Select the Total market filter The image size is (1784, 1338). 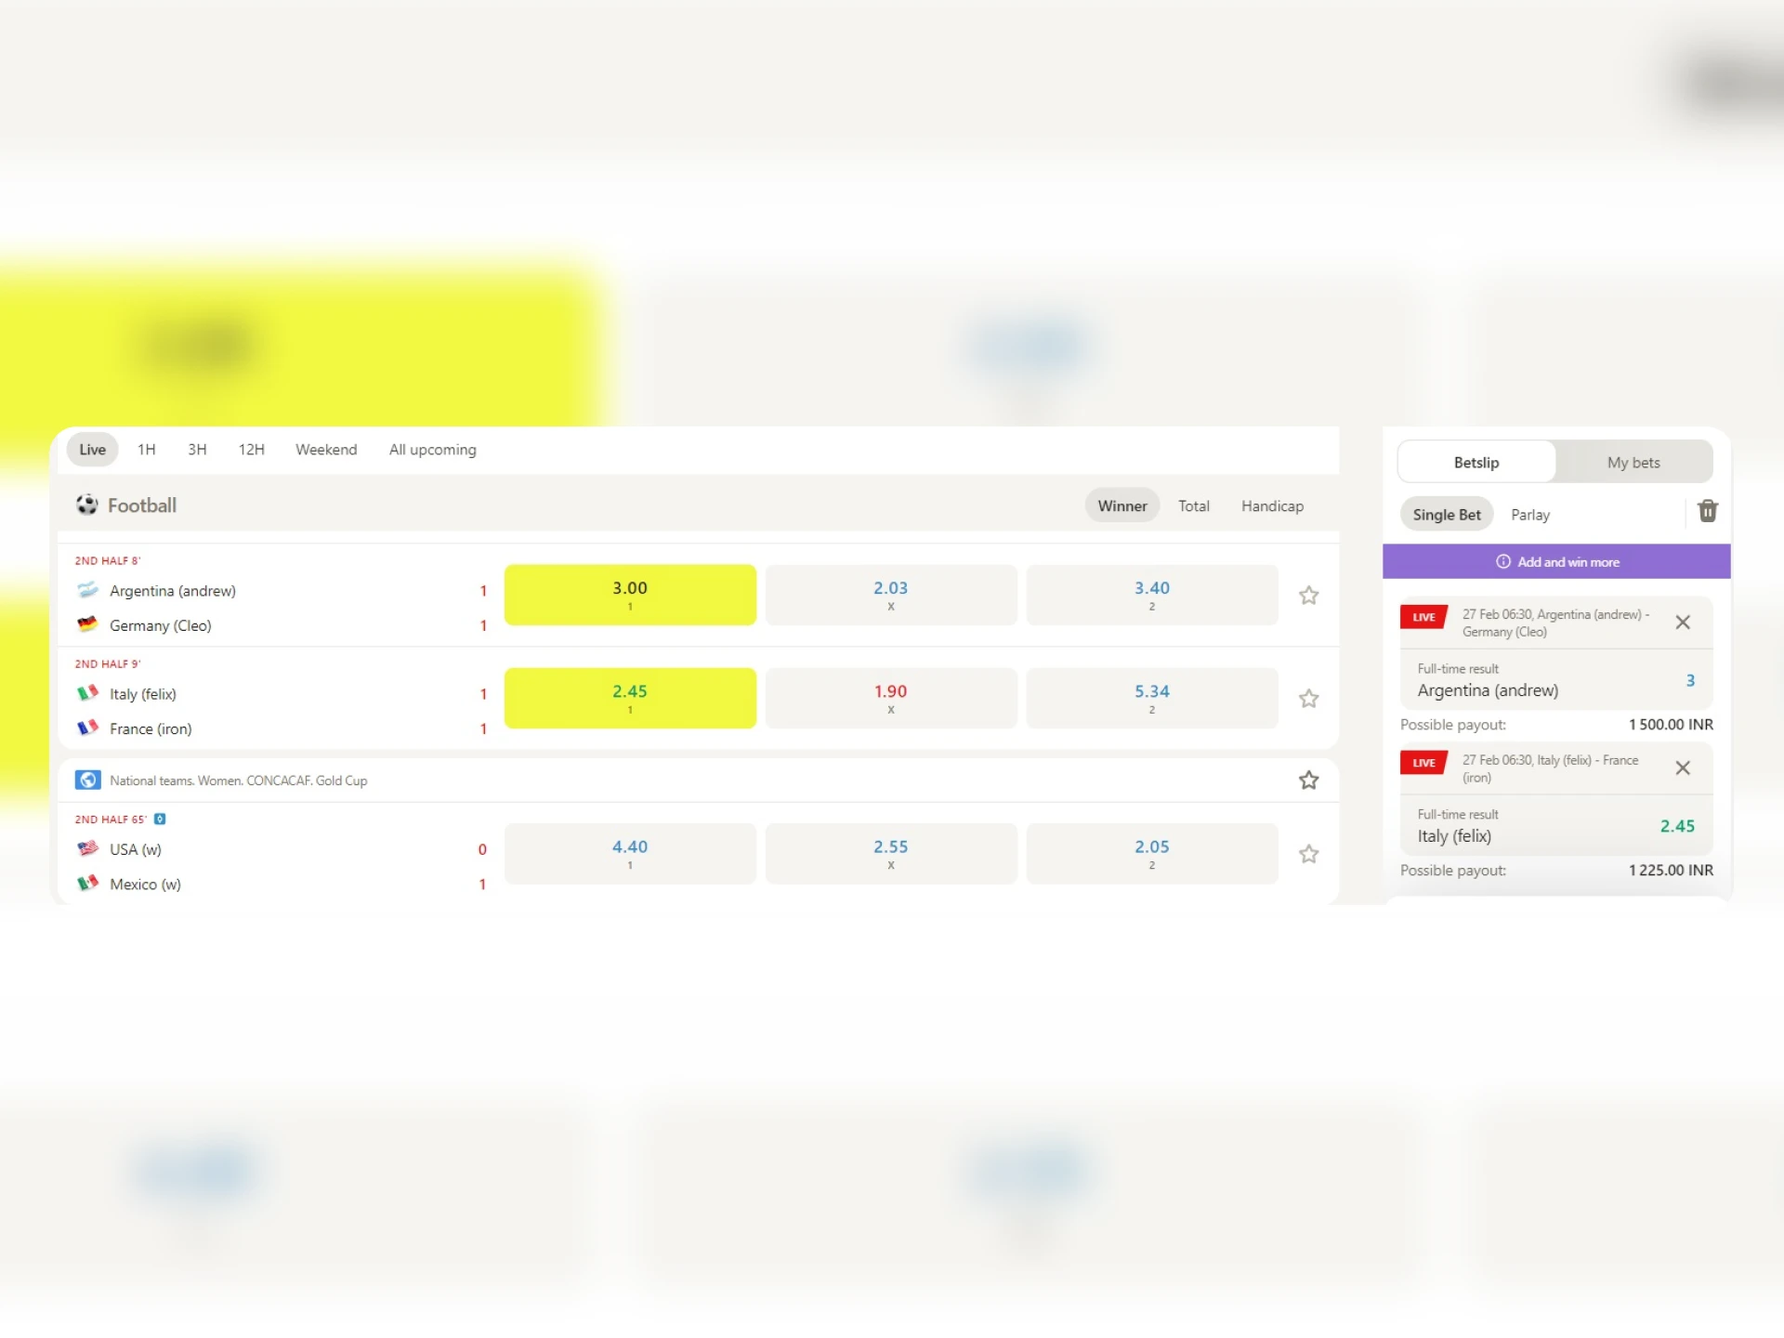pyautogui.click(x=1193, y=506)
